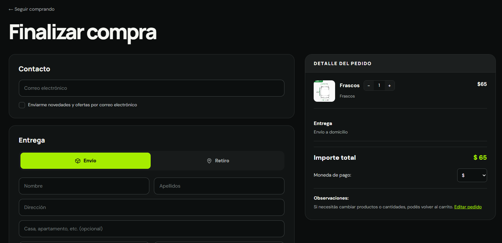The height and width of the screenshot is (243, 502).
Task: Go back via Seguir comprando link
Action: click(31, 9)
